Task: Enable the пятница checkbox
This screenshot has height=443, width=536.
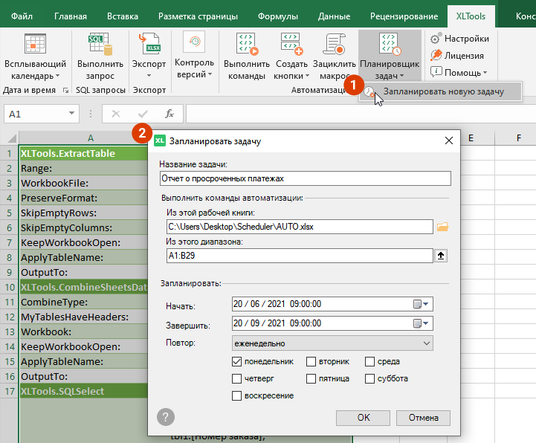Action: pos(311,378)
